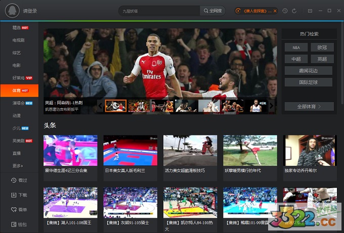Open 钱包 wallet in sidebar
The width and height of the screenshot is (344, 233).
click(19, 224)
